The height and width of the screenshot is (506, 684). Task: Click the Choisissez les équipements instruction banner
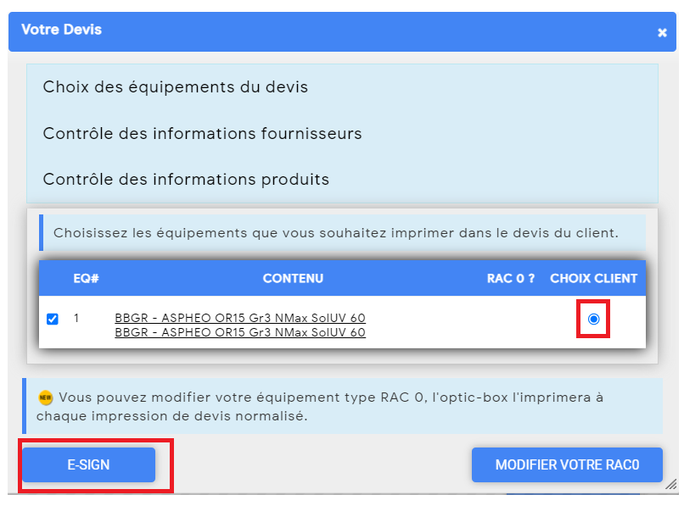(343, 233)
